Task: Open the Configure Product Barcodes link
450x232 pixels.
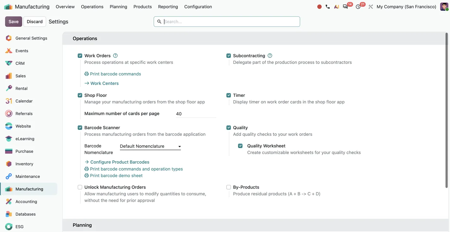Action: (x=117, y=162)
